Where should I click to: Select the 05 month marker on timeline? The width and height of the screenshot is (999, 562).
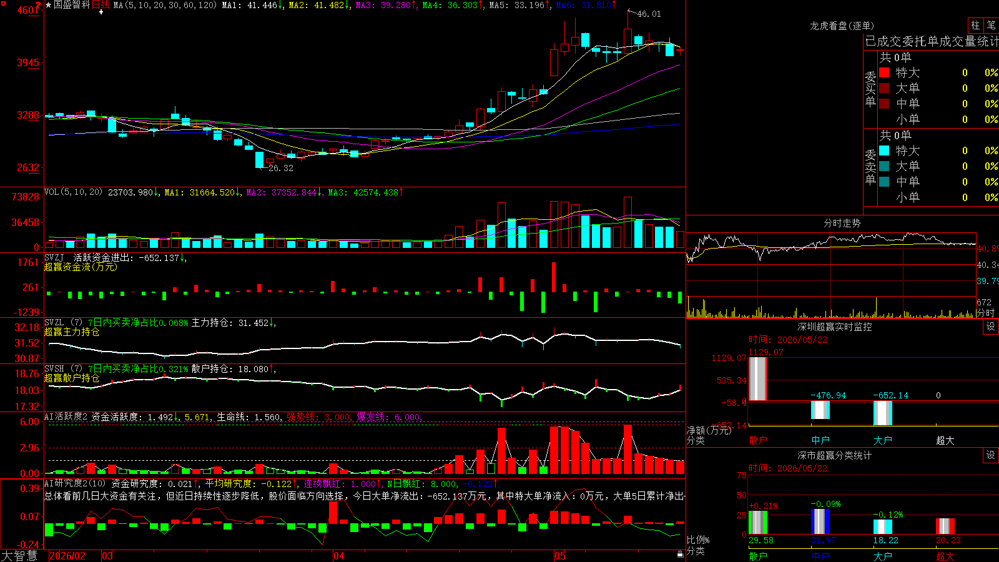point(560,556)
